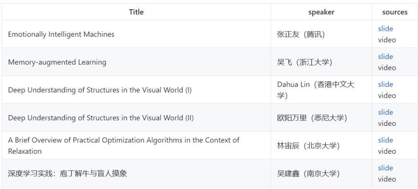Click speaker name 张正友（腾讯）
Image resolution: width=418 pixels, height=189 pixels.
click(x=301, y=34)
